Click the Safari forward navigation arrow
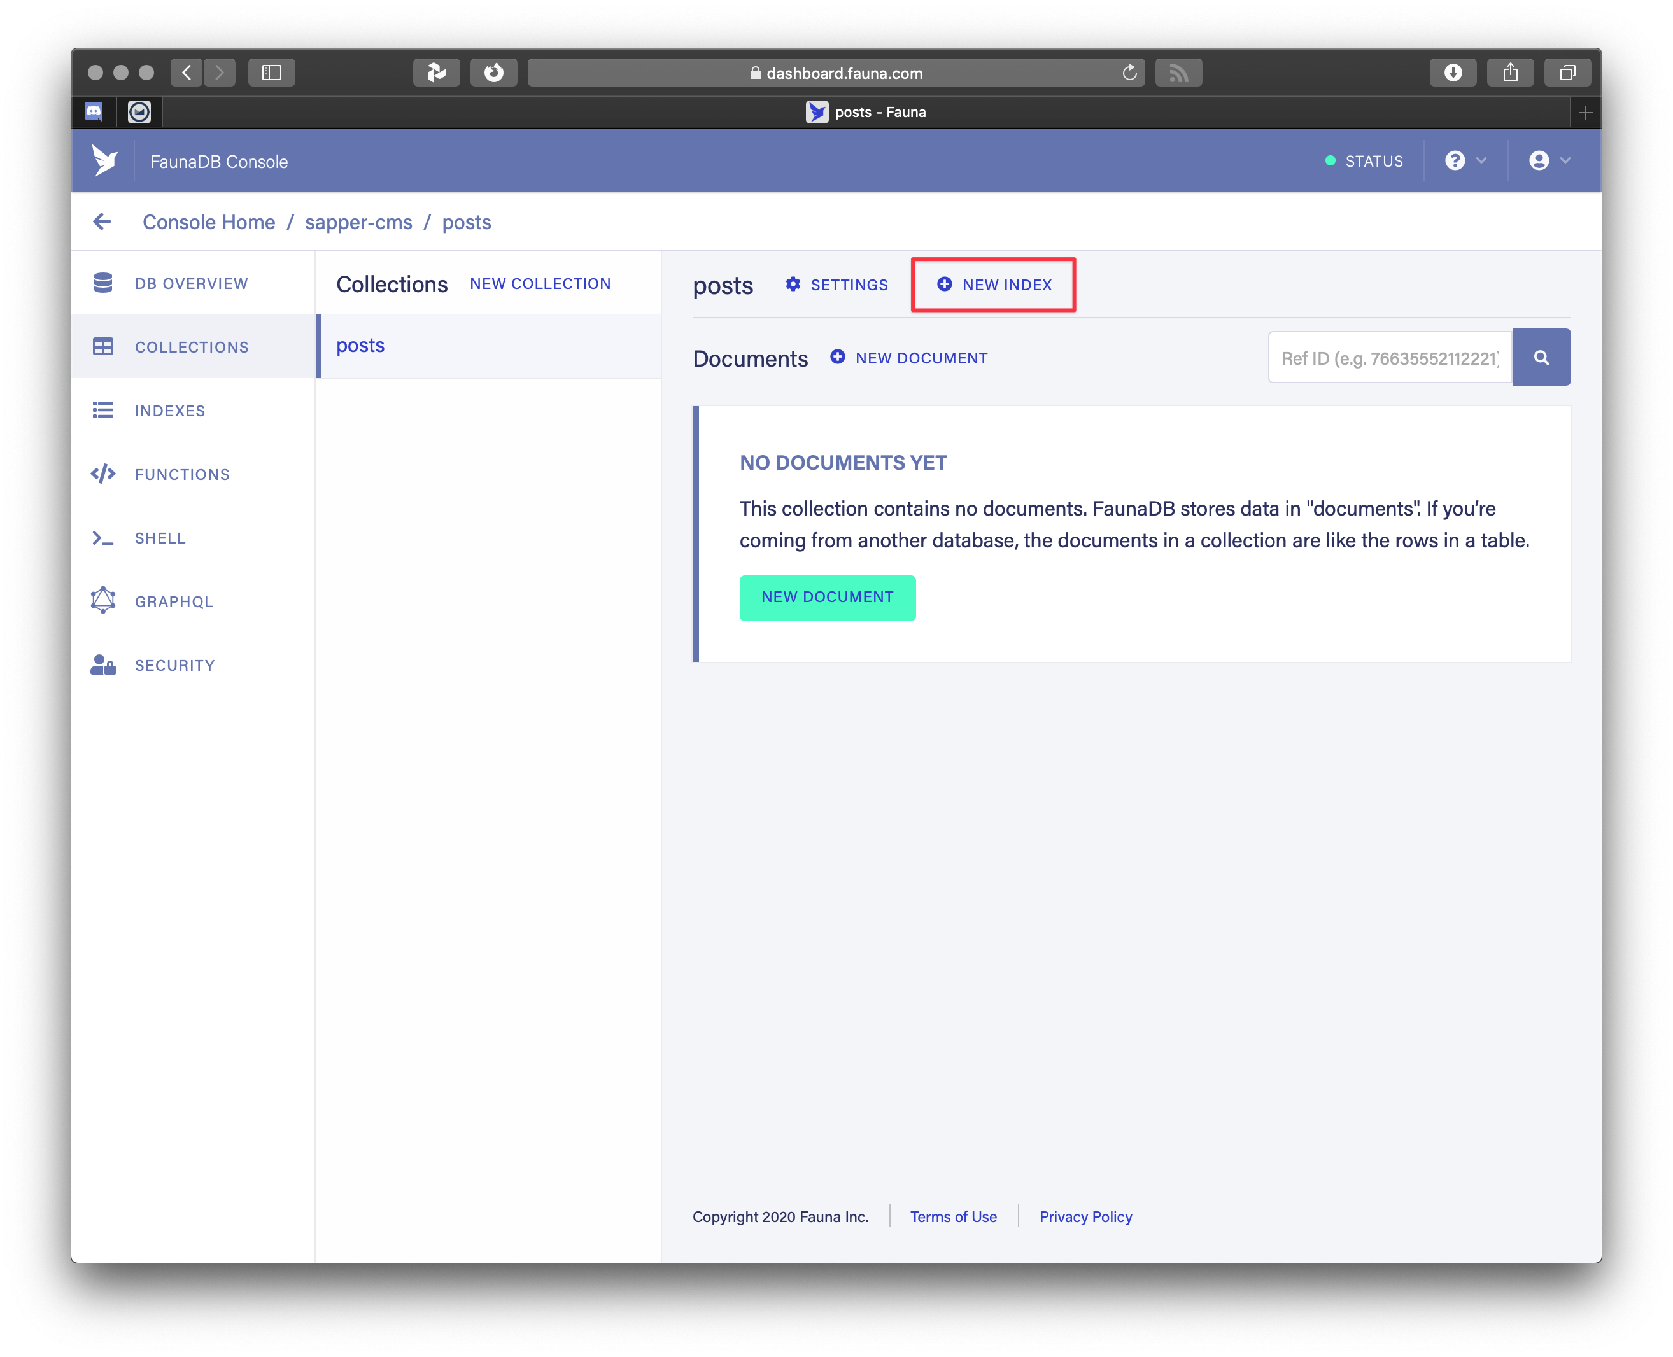 click(x=220, y=73)
